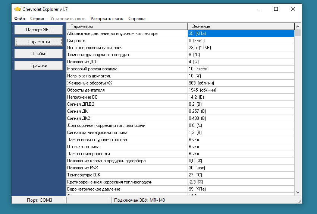
Task: Maximize the Chevrolet Explorer window
Action: [276, 9]
